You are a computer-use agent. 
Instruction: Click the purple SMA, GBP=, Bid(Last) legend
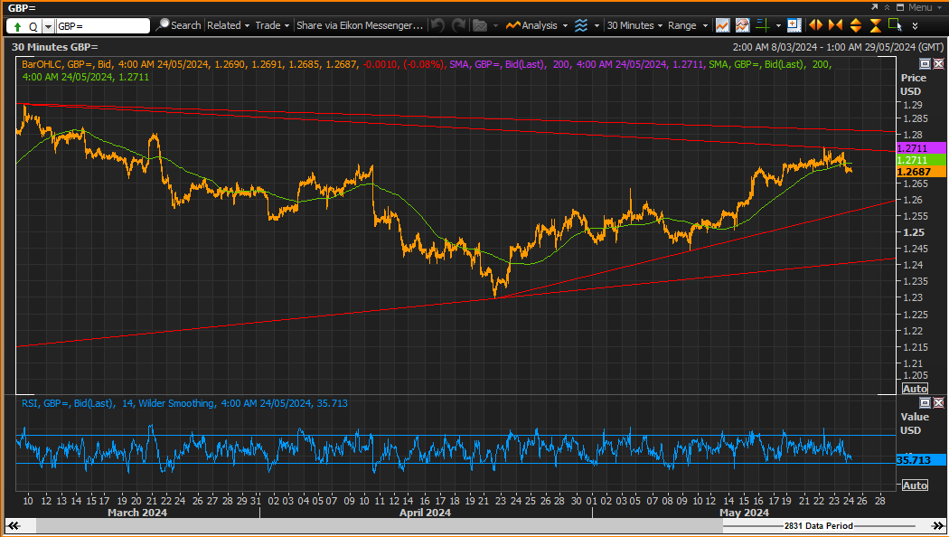[x=499, y=64]
